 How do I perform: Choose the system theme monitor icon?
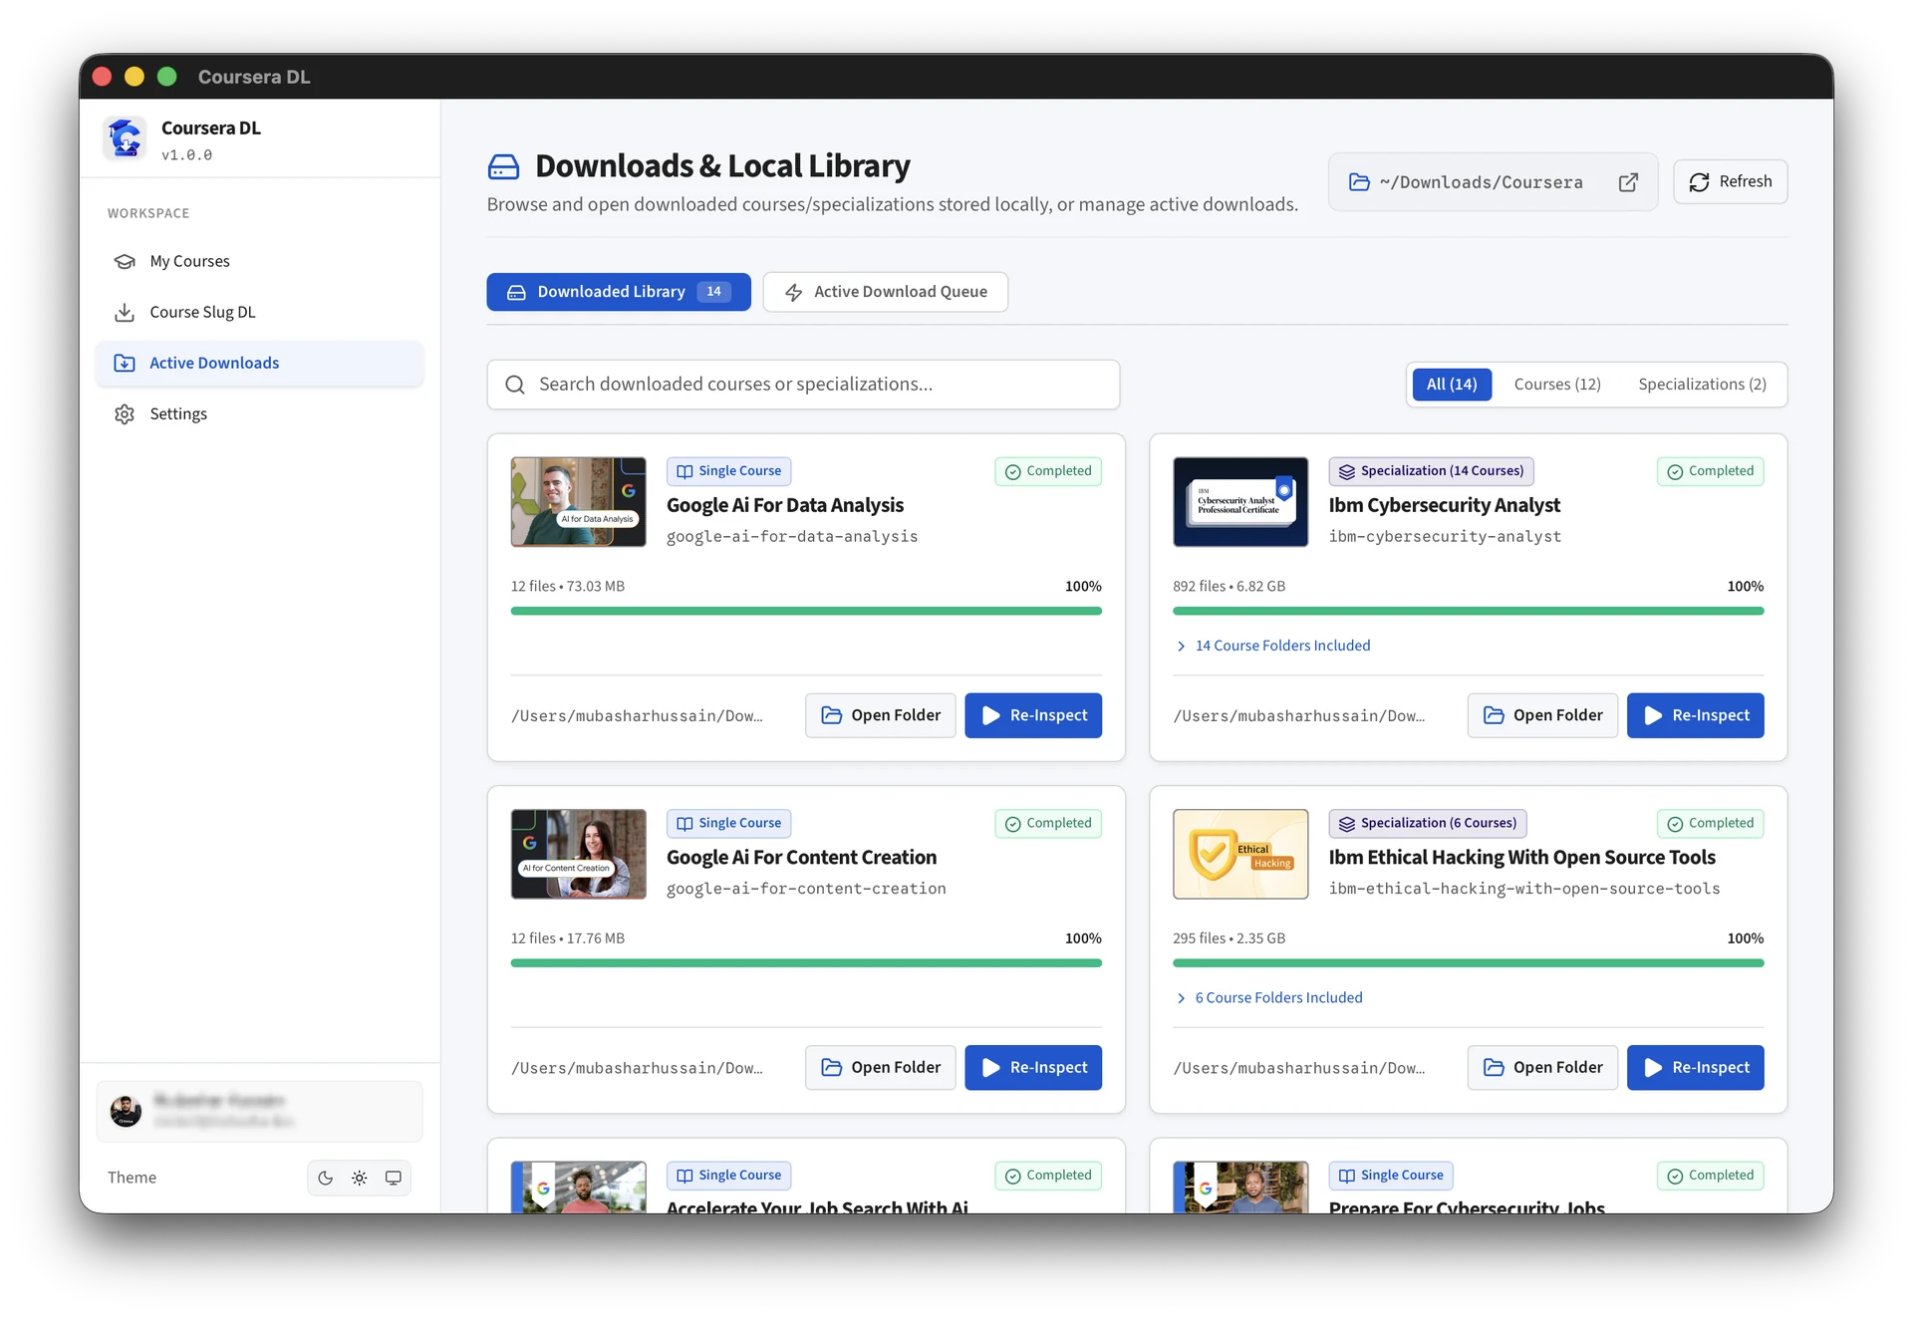pyautogui.click(x=394, y=1178)
